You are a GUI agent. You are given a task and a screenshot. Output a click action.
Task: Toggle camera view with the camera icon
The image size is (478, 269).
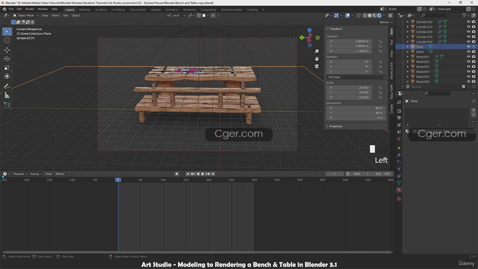[x=317, y=66]
